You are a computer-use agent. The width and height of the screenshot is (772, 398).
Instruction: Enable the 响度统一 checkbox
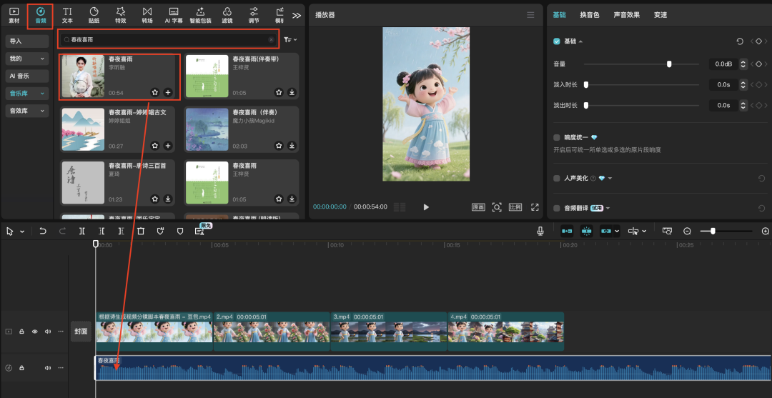[557, 137]
